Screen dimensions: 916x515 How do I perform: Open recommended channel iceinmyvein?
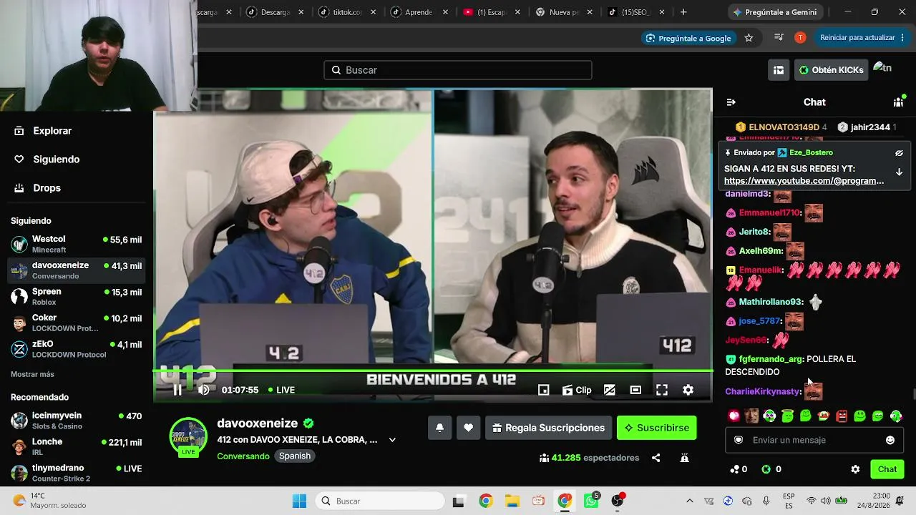coord(77,421)
